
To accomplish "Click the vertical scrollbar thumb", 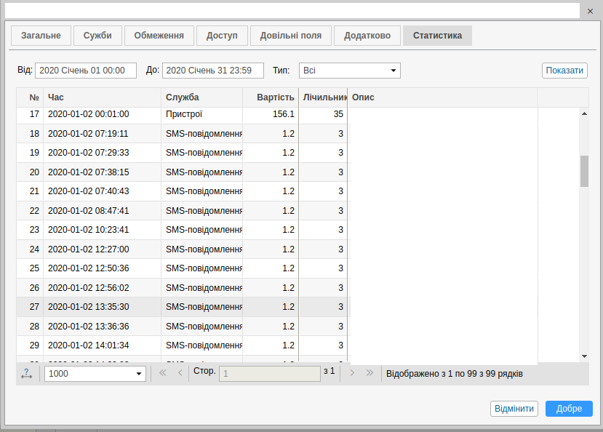I will [584, 172].
